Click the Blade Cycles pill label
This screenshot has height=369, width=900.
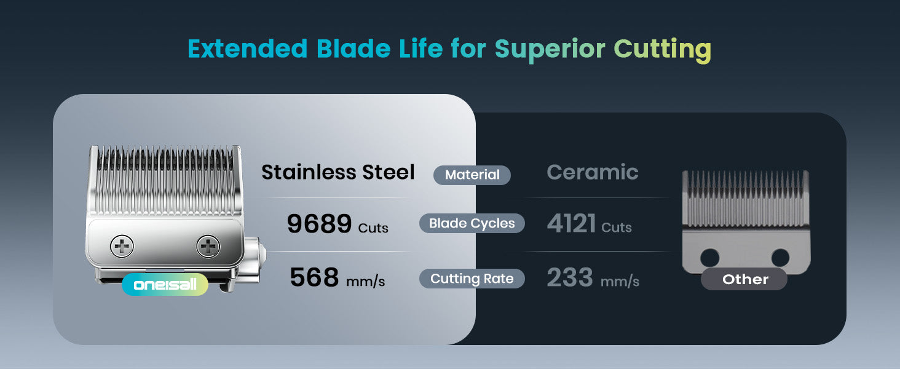472,223
